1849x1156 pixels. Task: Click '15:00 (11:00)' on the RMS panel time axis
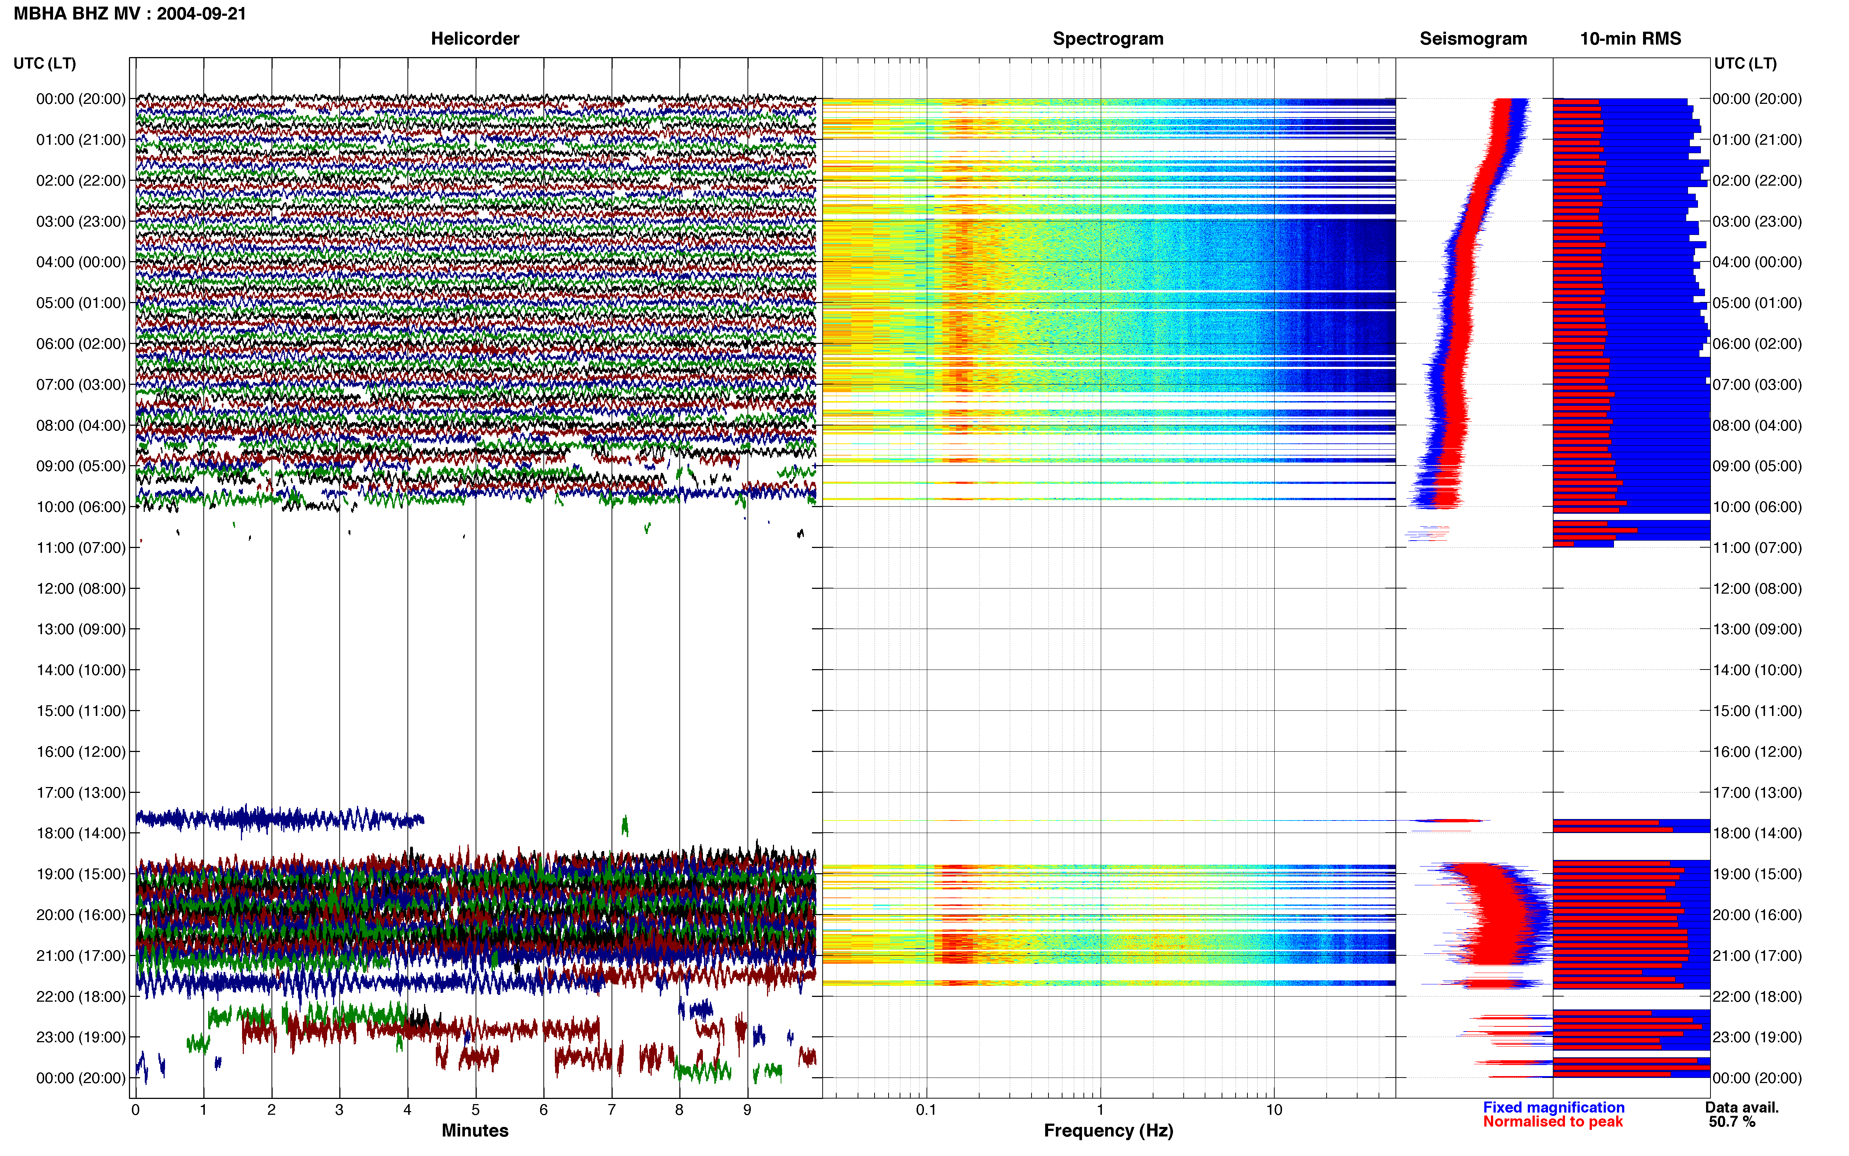(x=1757, y=711)
